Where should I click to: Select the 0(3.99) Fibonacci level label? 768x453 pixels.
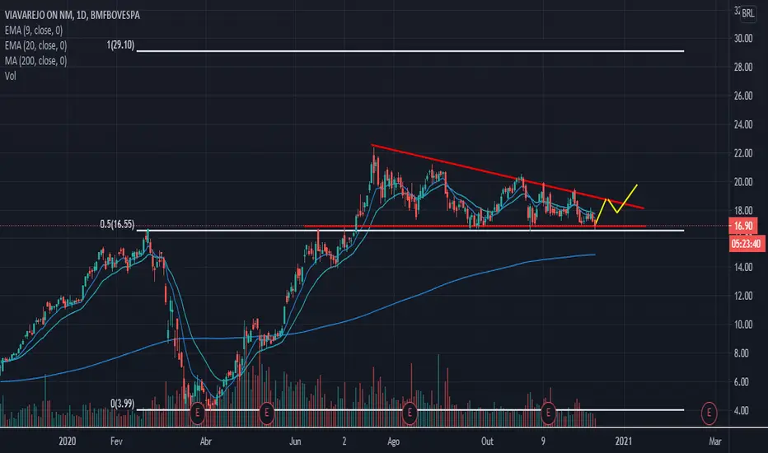(x=122, y=404)
